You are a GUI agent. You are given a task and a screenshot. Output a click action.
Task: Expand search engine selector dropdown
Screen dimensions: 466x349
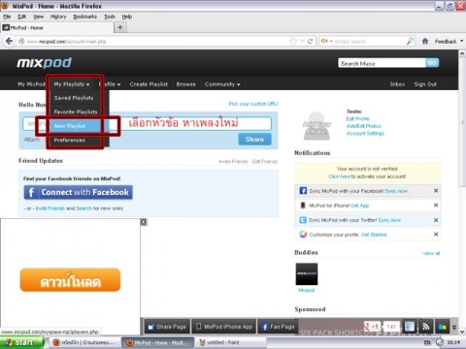[326, 41]
